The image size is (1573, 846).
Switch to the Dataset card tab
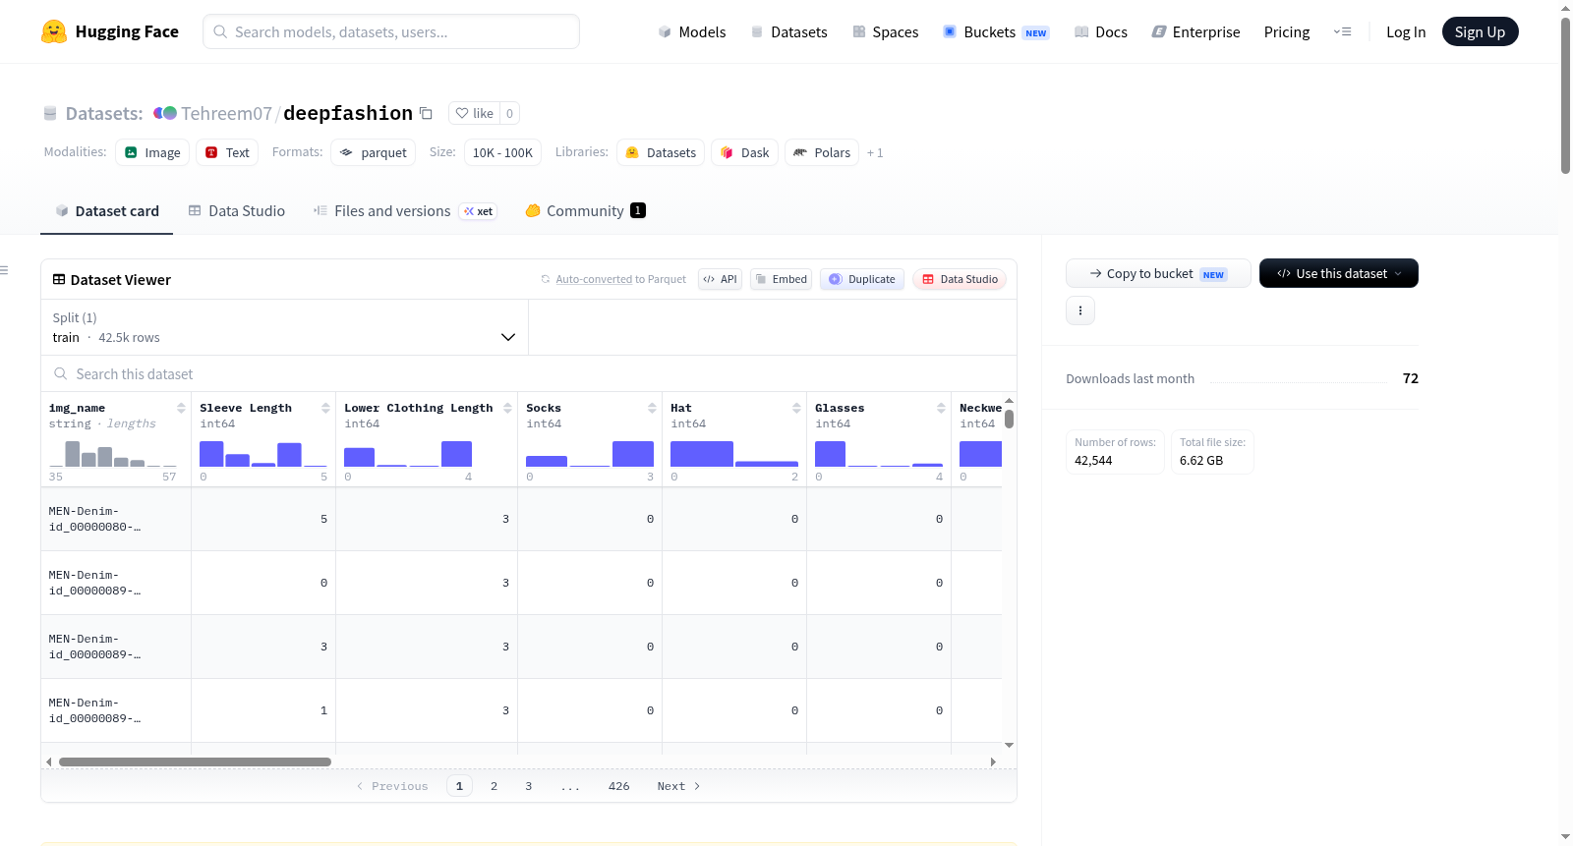click(x=106, y=210)
